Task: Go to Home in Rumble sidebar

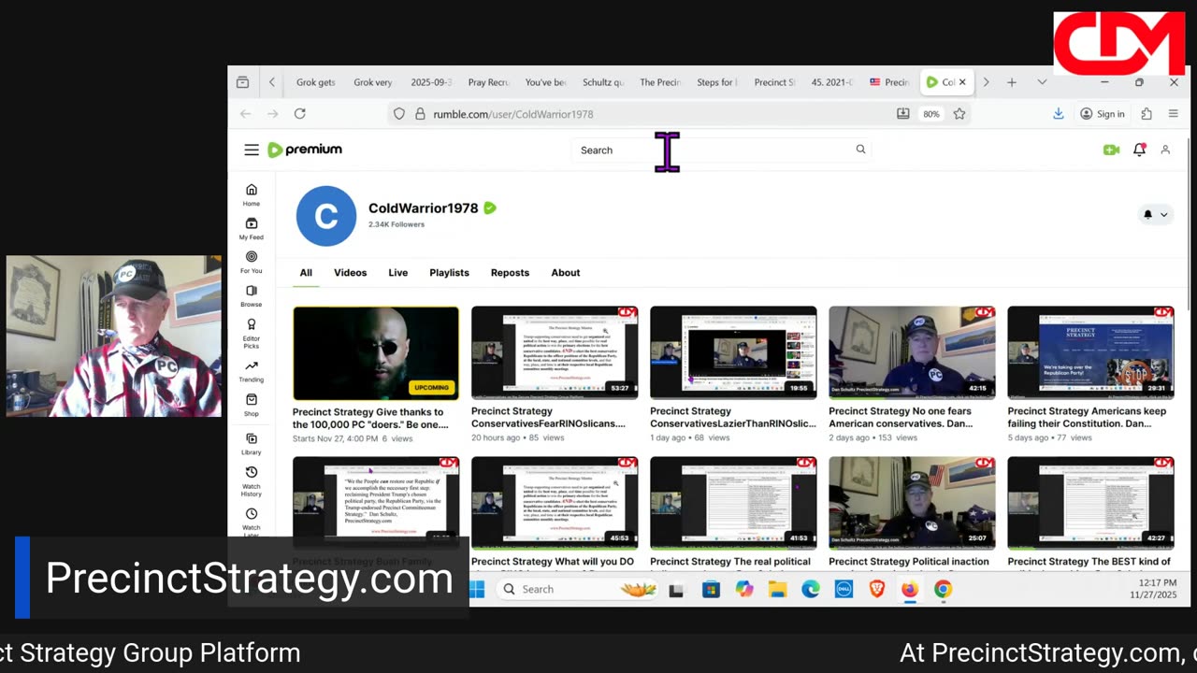Action: click(252, 194)
